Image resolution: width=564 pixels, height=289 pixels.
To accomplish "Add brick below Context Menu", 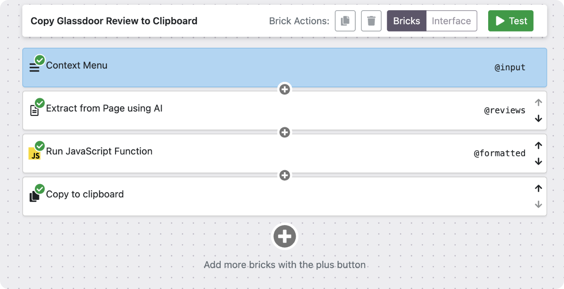I will [x=285, y=89].
